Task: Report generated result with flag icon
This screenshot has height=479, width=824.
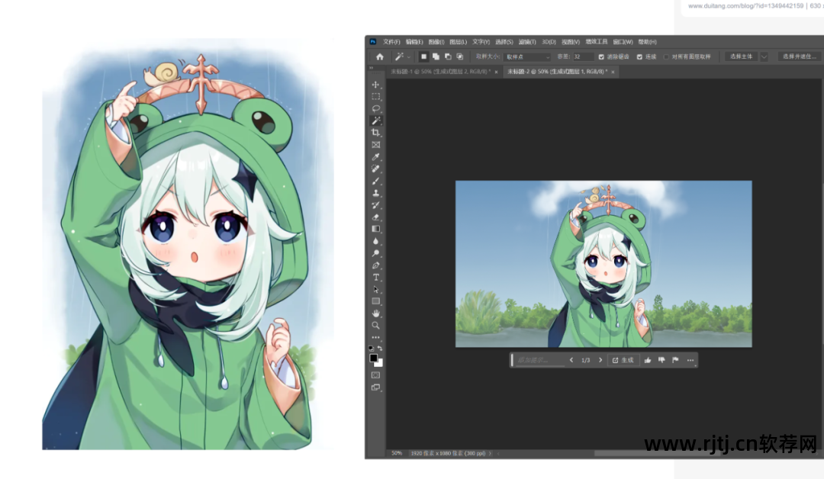Action: click(x=675, y=360)
